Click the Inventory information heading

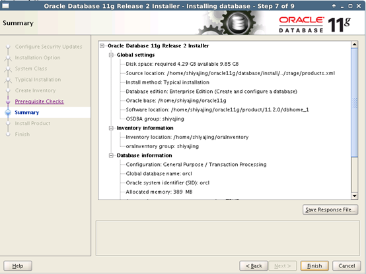(145, 128)
